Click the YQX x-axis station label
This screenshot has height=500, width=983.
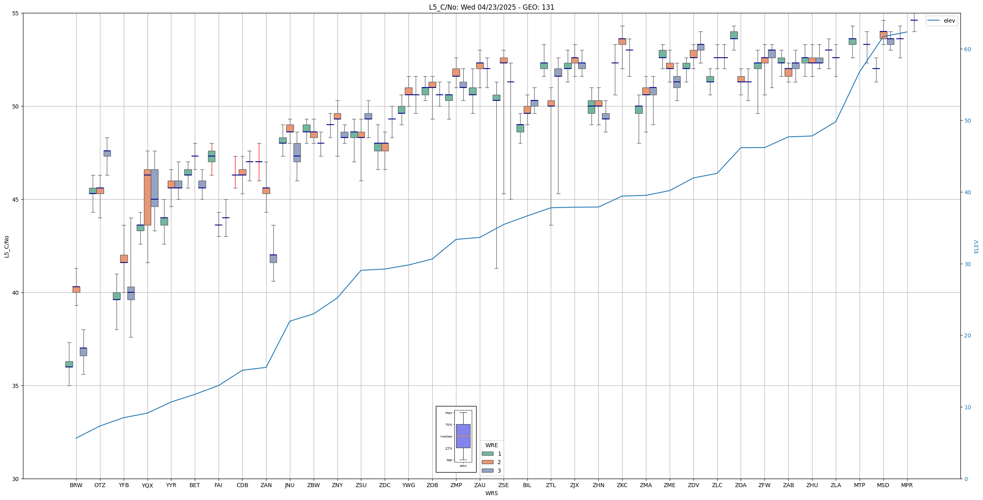pos(147,485)
